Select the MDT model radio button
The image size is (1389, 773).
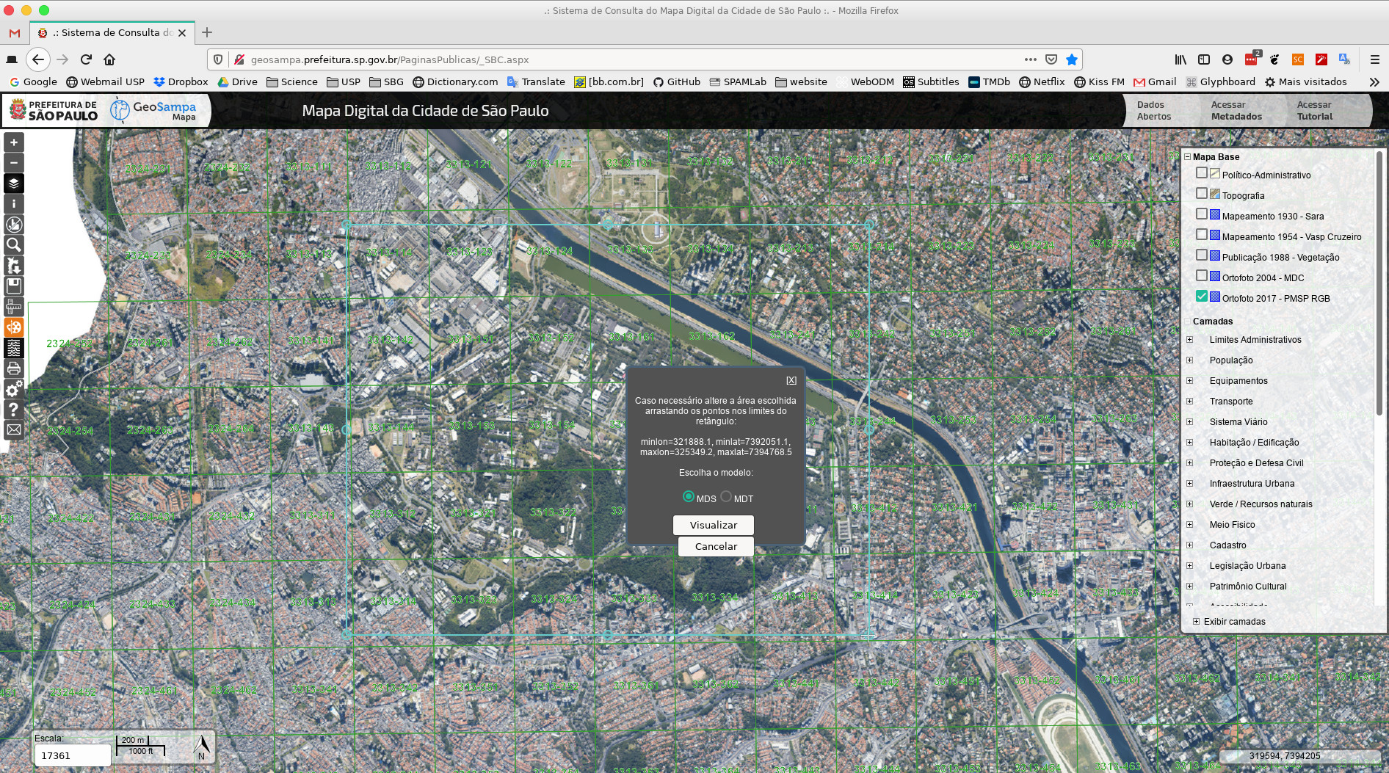(x=726, y=497)
